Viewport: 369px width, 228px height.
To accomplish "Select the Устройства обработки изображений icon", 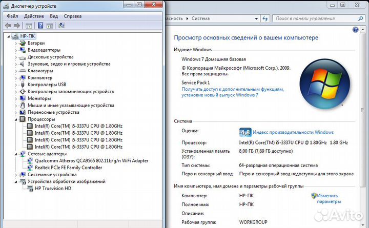I will pos(23,181).
